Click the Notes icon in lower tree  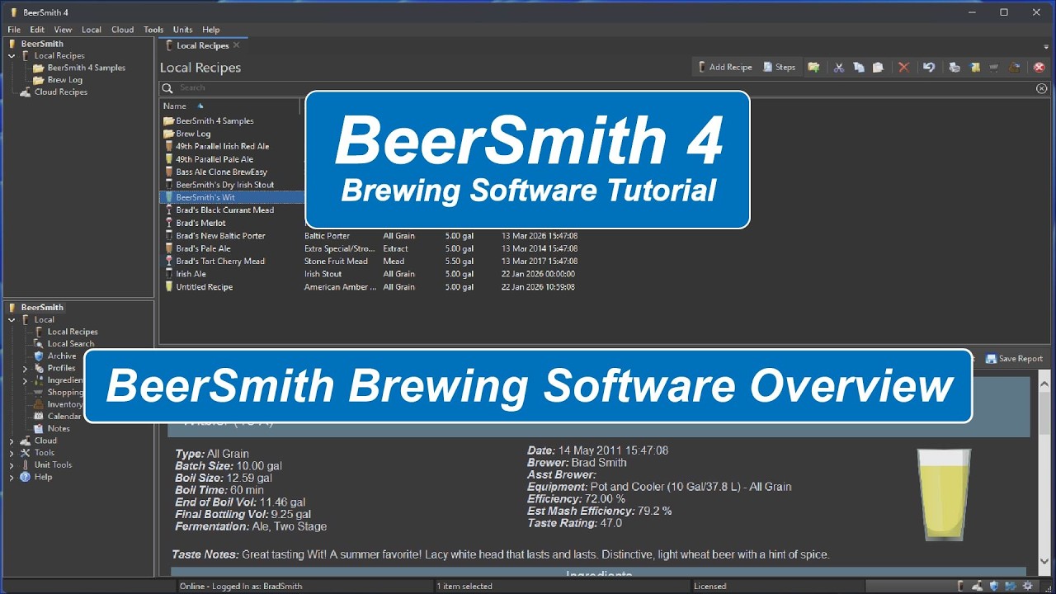(39, 428)
